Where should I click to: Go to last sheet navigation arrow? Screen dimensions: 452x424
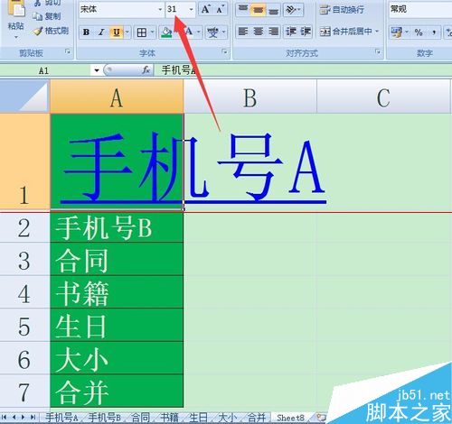33,418
